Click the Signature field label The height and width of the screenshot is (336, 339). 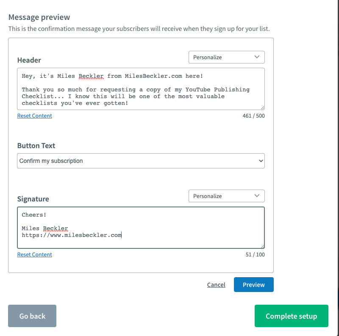(33, 198)
